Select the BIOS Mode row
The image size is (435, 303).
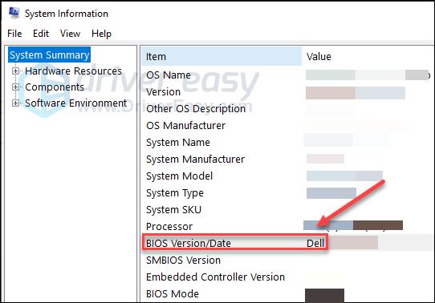click(x=287, y=294)
